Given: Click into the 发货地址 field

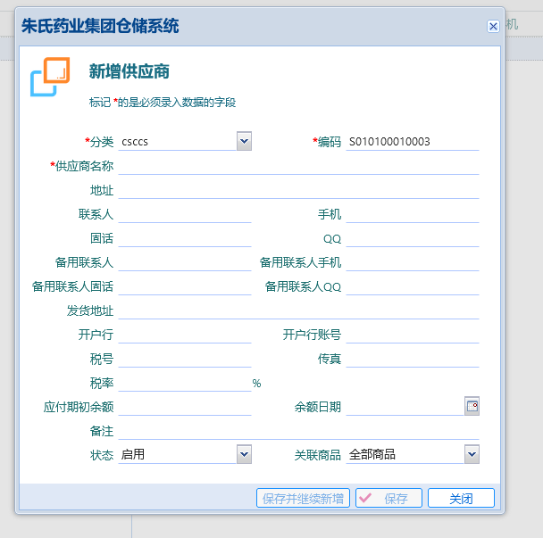Looking at the screenshot, I should pos(298,310).
